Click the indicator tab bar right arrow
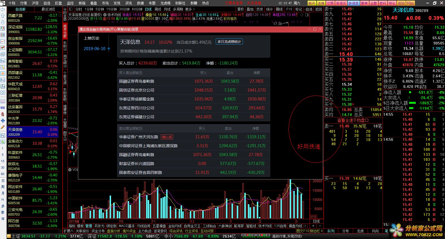The width and height of the screenshot is (445, 239). [305, 226]
